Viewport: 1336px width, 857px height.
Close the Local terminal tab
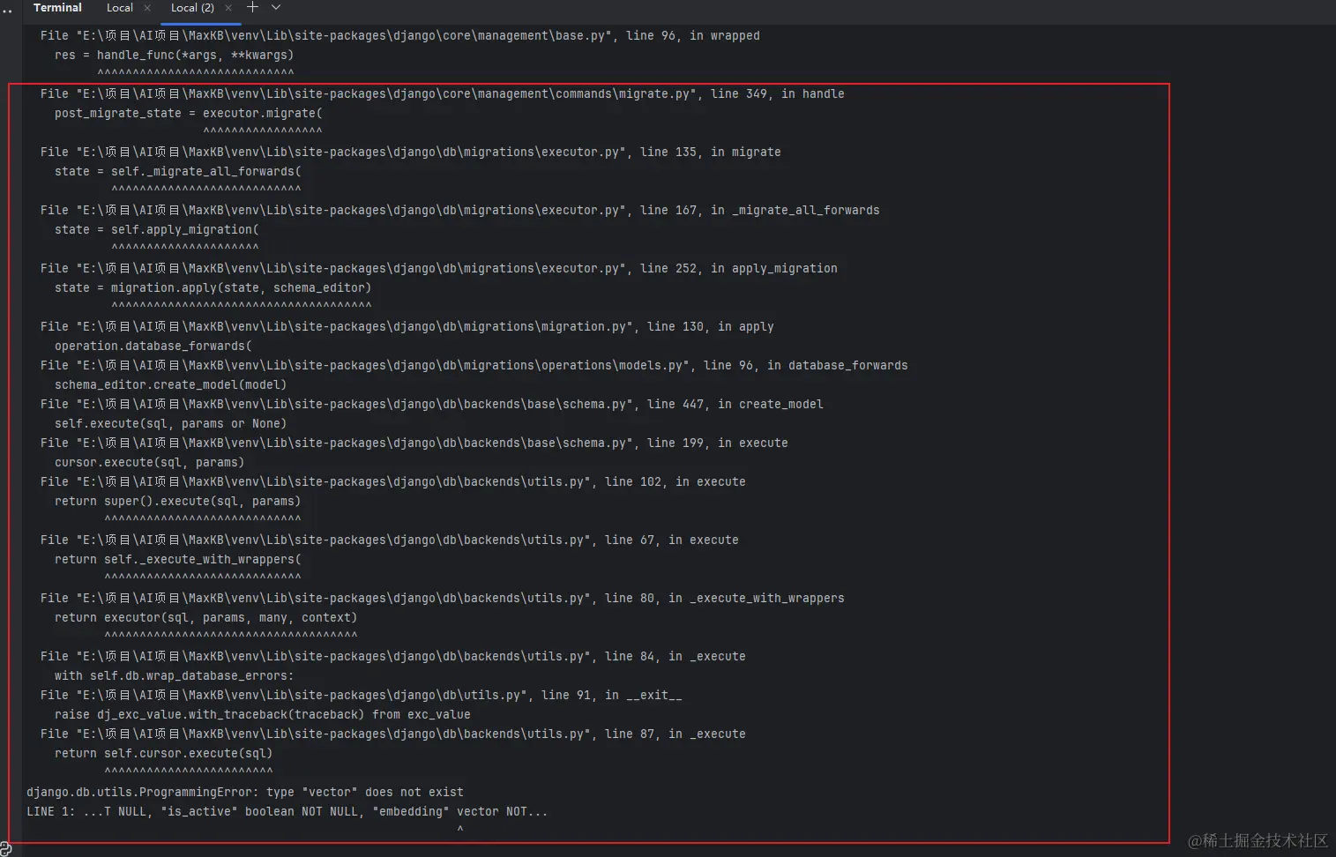[147, 8]
